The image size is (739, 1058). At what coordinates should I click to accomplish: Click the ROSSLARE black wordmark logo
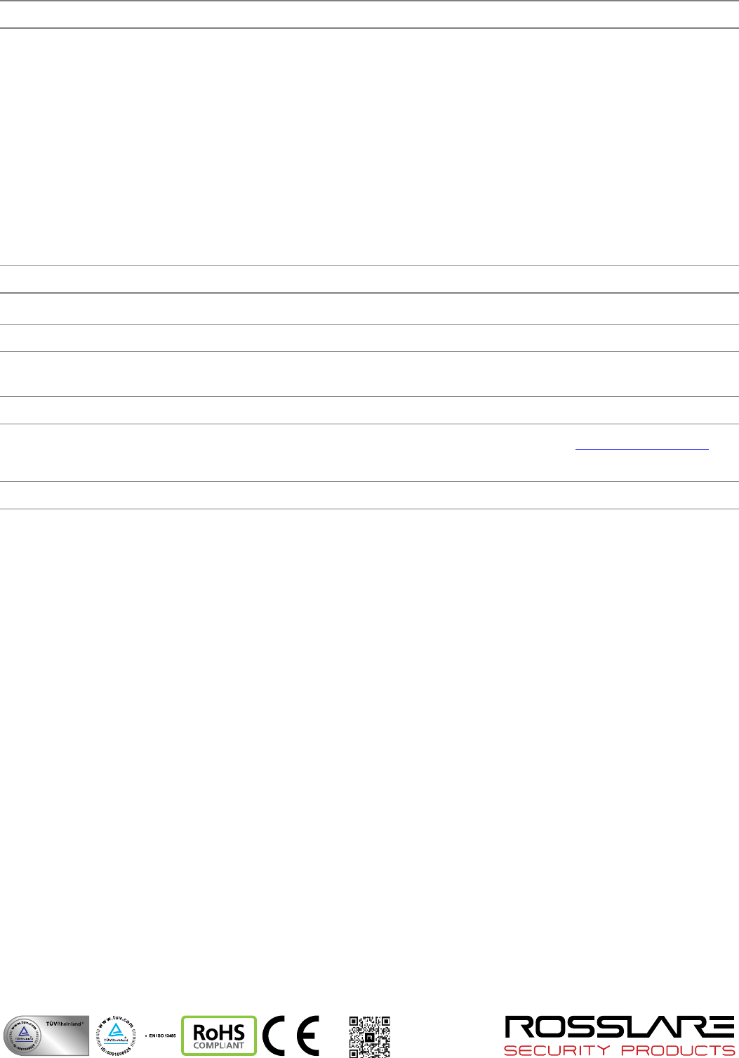tap(620, 1027)
